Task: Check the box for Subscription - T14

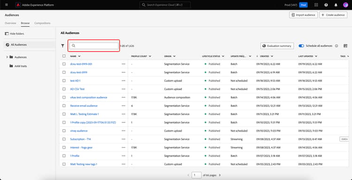Action: (64, 139)
